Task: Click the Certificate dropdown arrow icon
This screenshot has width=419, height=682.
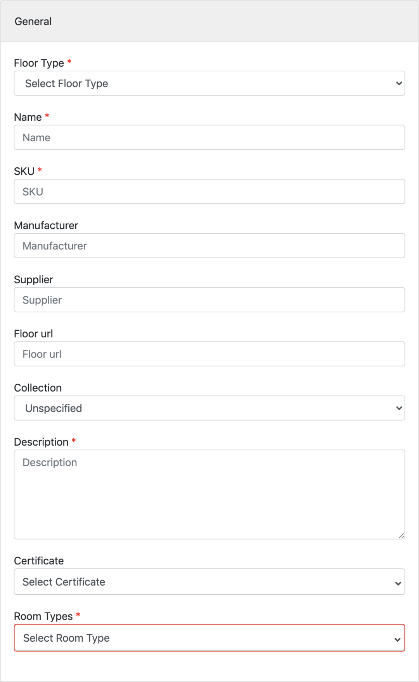Action: pyautogui.click(x=398, y=583)
